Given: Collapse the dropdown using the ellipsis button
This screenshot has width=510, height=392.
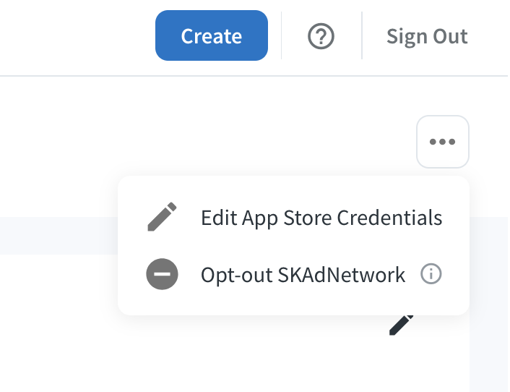Looking at the screenshot, I should pyautogui.click(x=442, y=142).
